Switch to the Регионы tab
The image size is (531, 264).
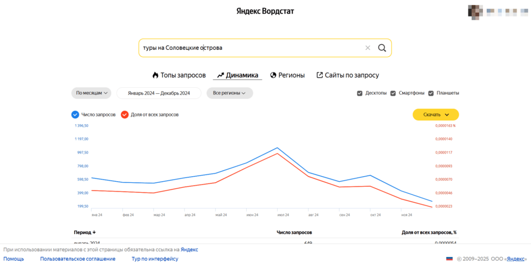click(x=291, y=75)
